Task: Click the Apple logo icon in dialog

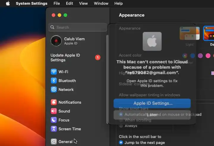Action: tap(152, 41)
